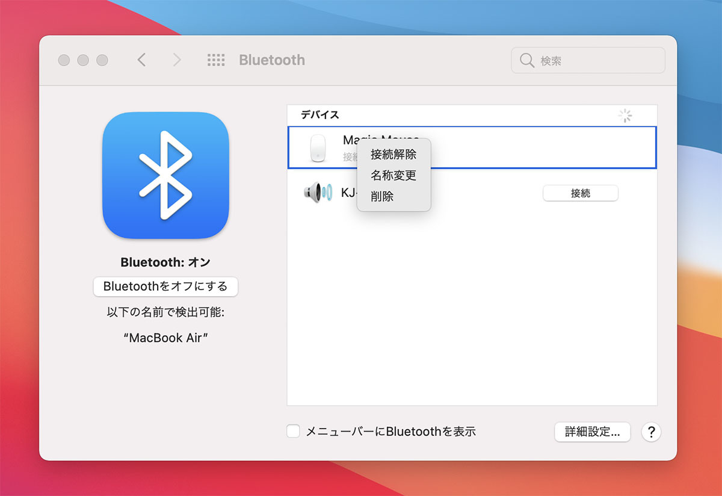
Task: Click the magnifying glass search icon
Action: click(527, 60)
